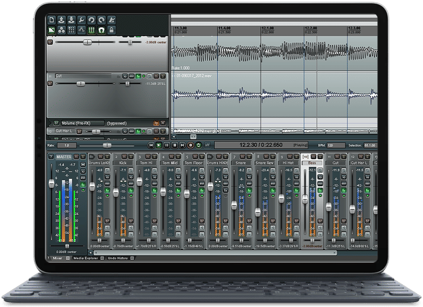This screenshot has width=423, height=307.
Task: Jump to project end in transport
Action: click(x=182, y=146)
